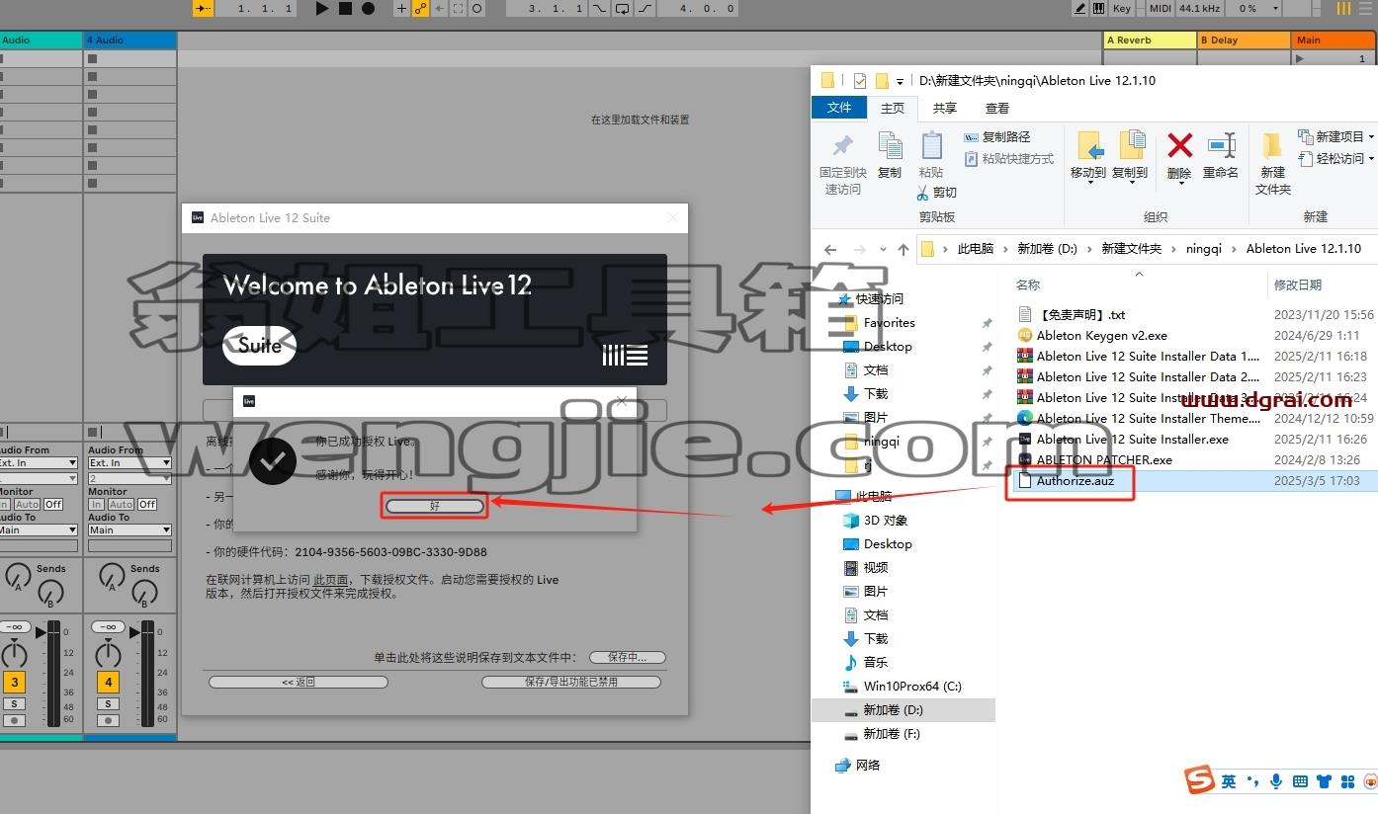Click 好 button in authorization success dialog
The width and height of the screenshot is (1378, 814).
coord(435,506)
